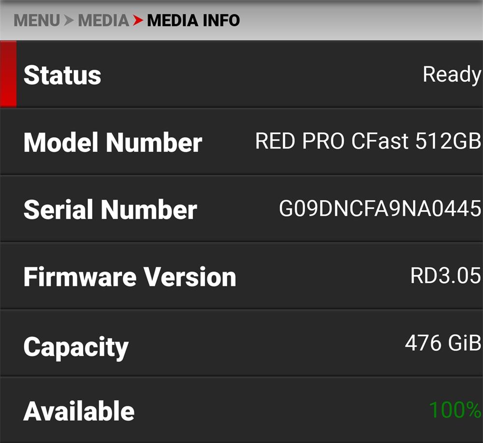
Task: Select the Ready status value
Action: tap(452, 75)
